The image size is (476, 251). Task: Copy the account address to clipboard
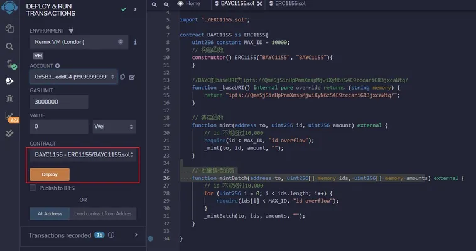pyautogui.click(x=122, y=77)
